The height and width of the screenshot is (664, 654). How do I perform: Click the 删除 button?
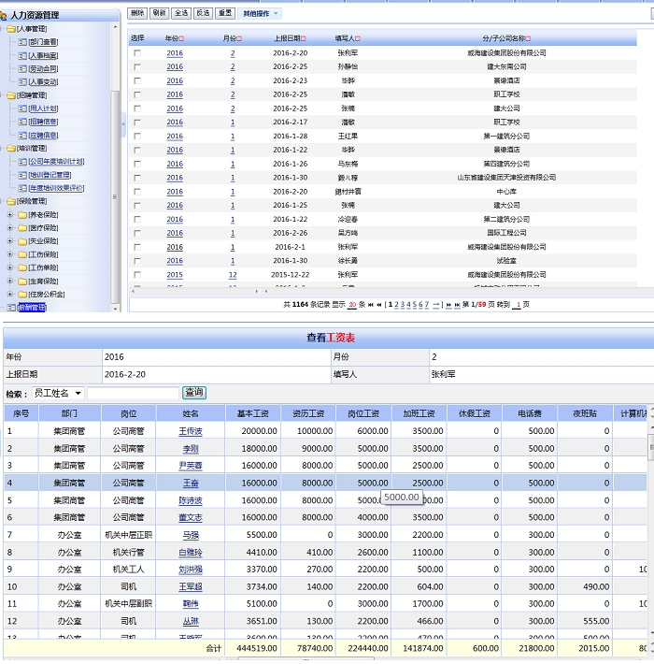137,13
